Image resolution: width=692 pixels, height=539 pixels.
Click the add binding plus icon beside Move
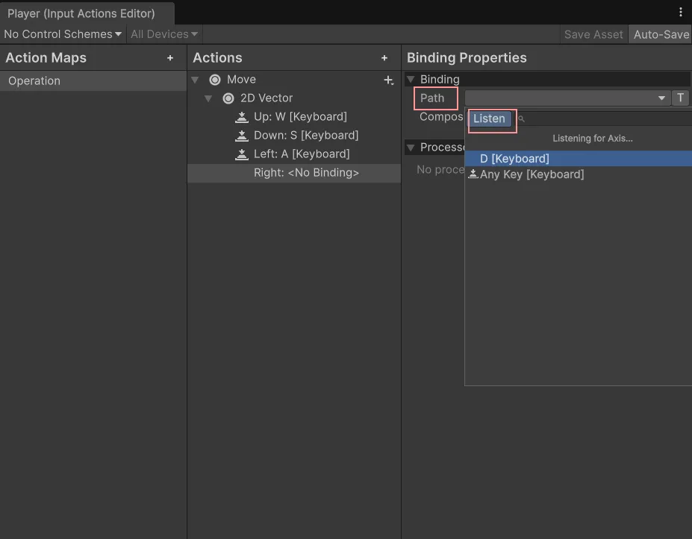[388, 80]
